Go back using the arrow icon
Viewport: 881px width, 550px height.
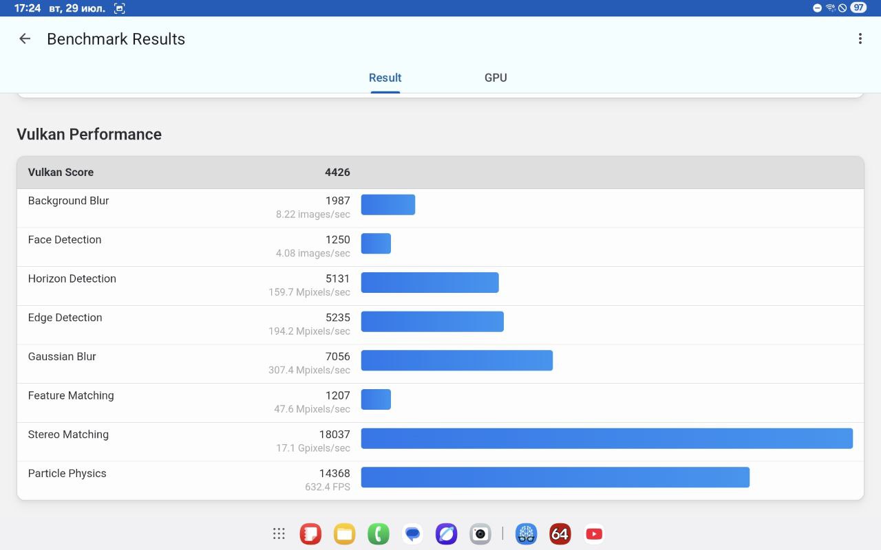25,39
